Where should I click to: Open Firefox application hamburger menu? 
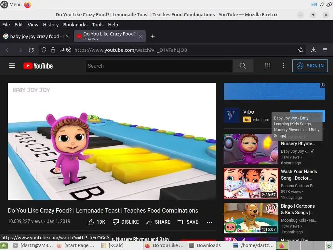click(325, 50)
